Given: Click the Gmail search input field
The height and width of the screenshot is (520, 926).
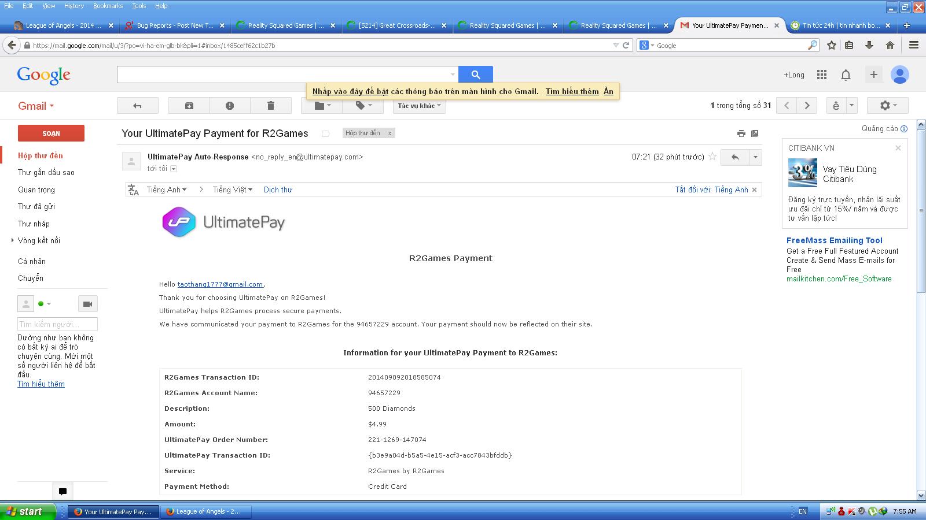Looking at the screenshot, I should (x=284, y=75).
